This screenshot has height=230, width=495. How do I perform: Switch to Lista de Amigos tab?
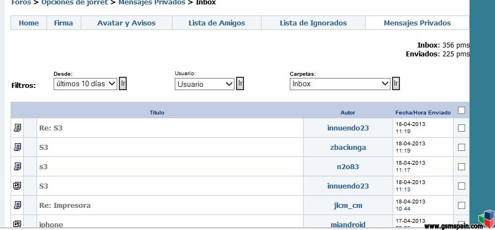click(x=217, y=23)
